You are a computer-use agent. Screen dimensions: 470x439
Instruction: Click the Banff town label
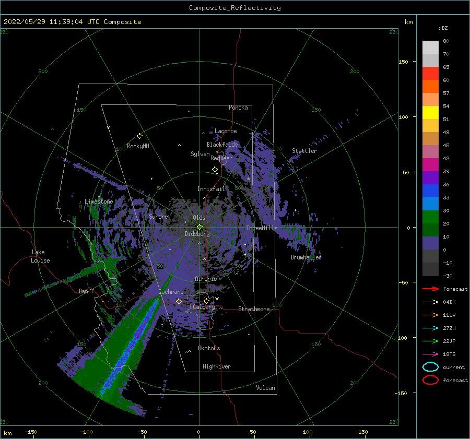tap(86, 291)
